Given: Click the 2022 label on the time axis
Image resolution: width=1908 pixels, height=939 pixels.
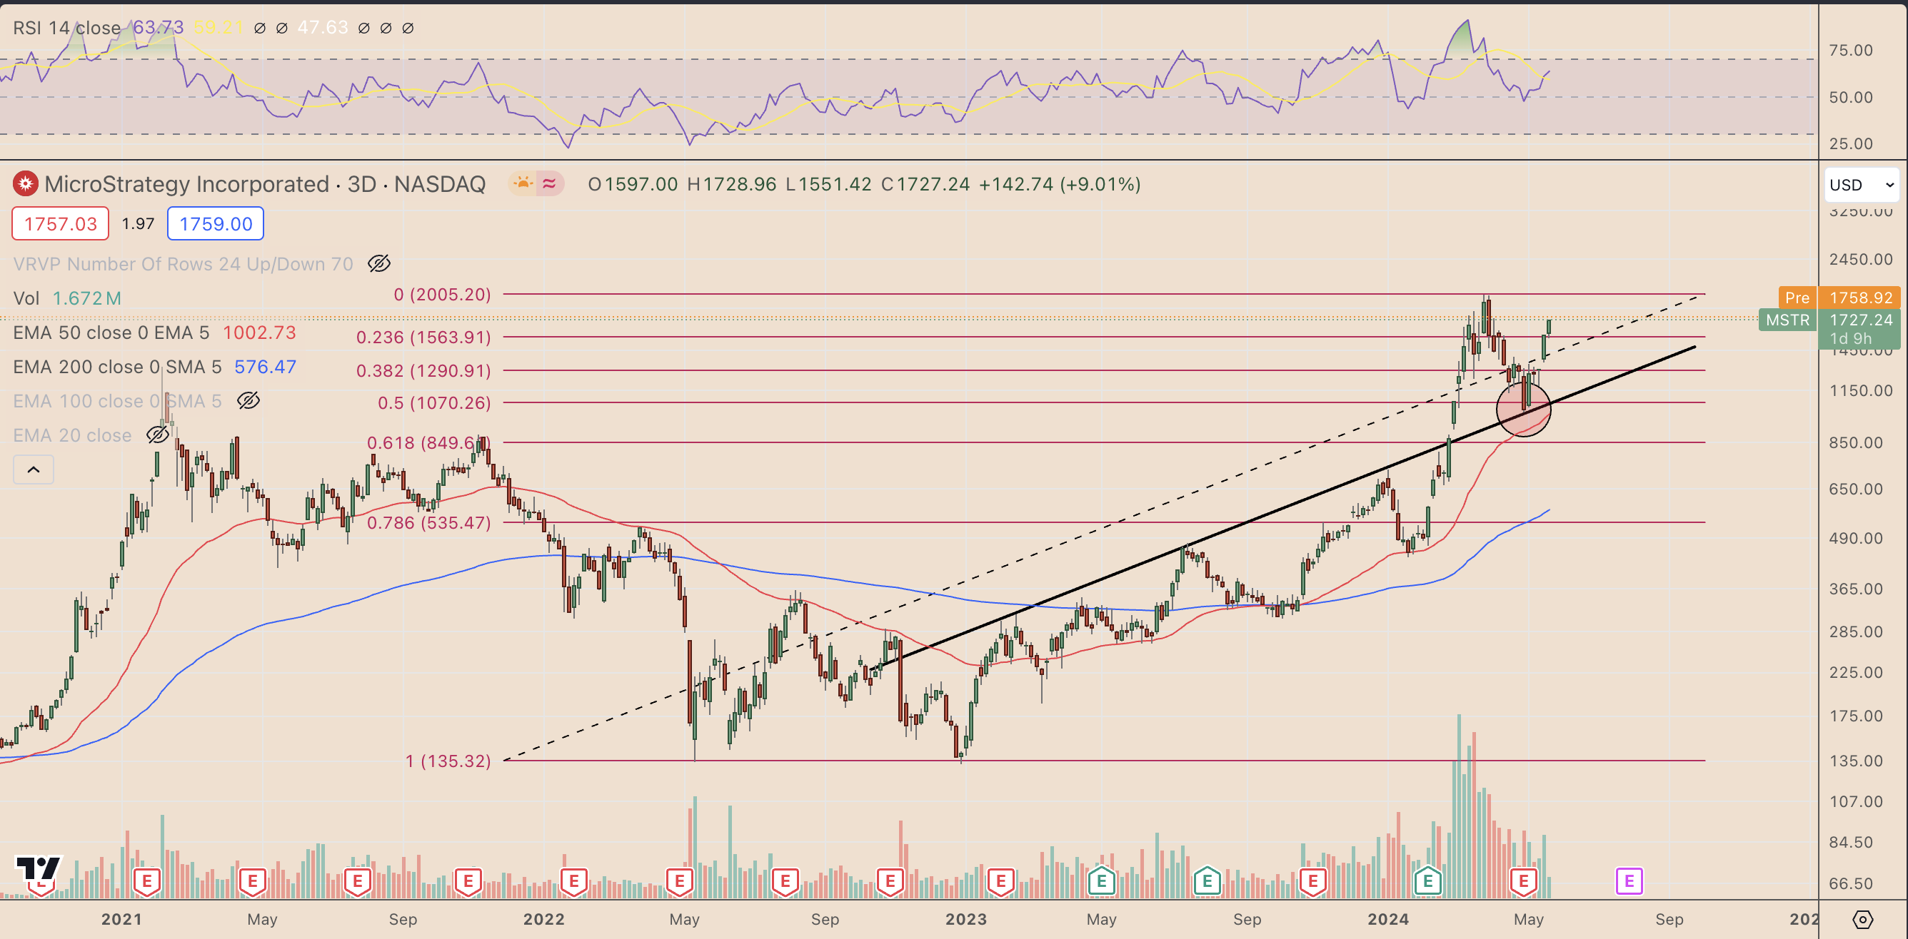Looking at the screenshot, I should (543, 919).
